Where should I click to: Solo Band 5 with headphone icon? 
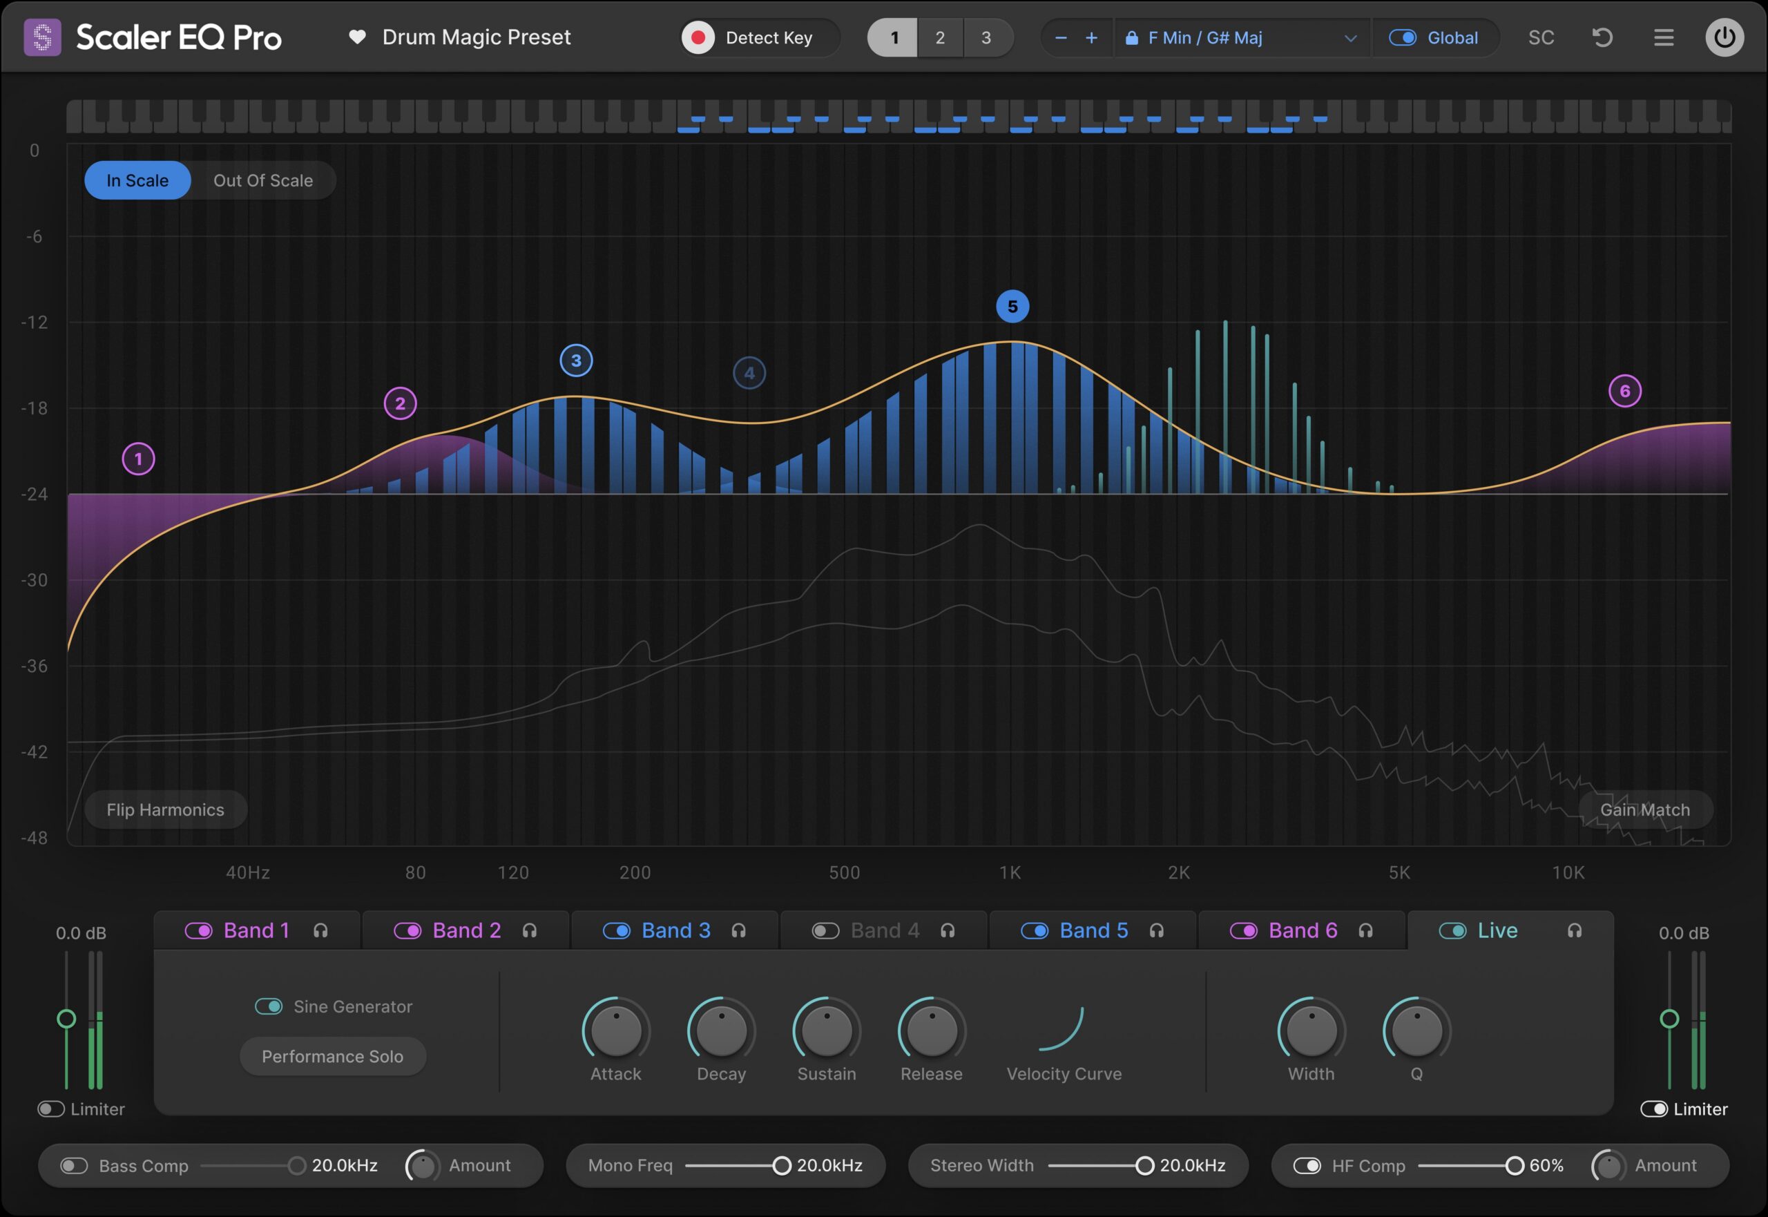[1157, 930]
